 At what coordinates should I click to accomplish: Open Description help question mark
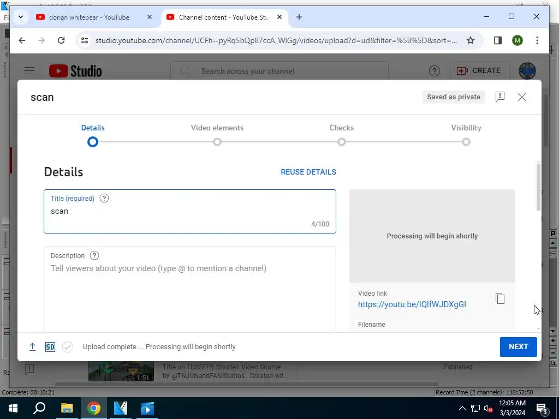(94, 255)
